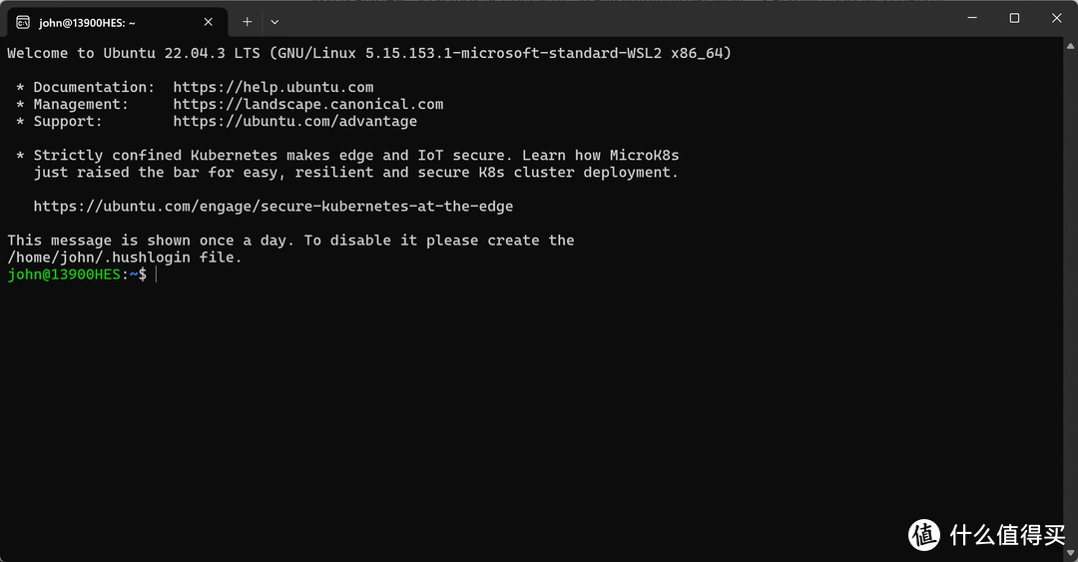This screenshot has width=1078, height=562.
Task: Close the terminal window
Action: point(1056,18)
